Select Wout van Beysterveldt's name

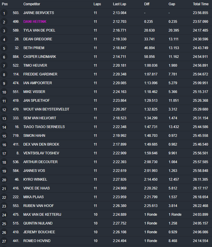point(46,109)
